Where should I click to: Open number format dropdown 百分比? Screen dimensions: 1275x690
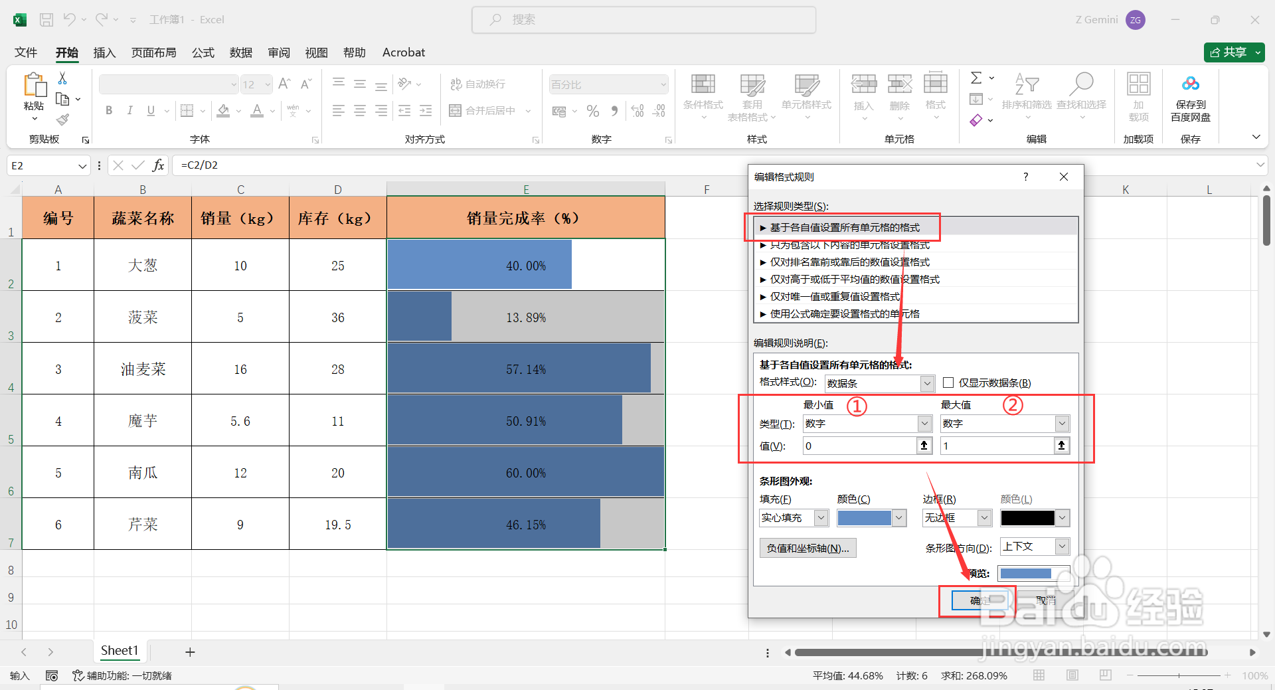pyautogui.click(x=608, y=84)
